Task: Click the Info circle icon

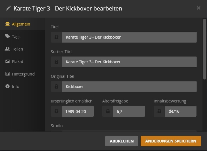Action: coord(7,86)
